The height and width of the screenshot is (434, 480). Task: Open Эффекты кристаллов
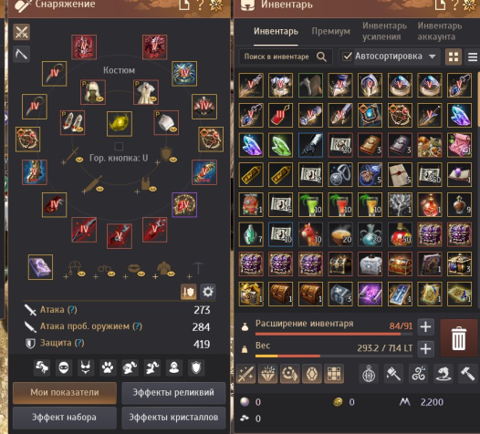pyautogui.click(x=173, y=418)
